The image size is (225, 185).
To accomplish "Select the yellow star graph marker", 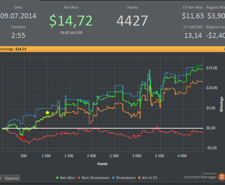I will (x=47, y=113).
